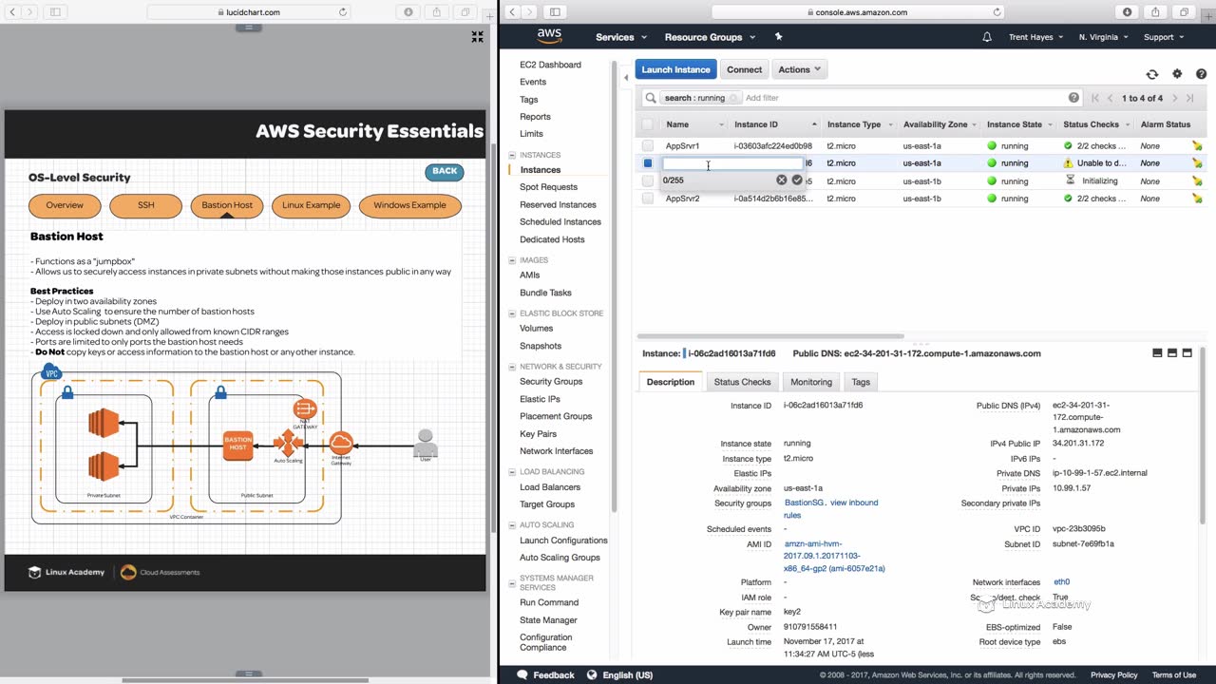Cancel the name edit with the X icon

point(782,180)
